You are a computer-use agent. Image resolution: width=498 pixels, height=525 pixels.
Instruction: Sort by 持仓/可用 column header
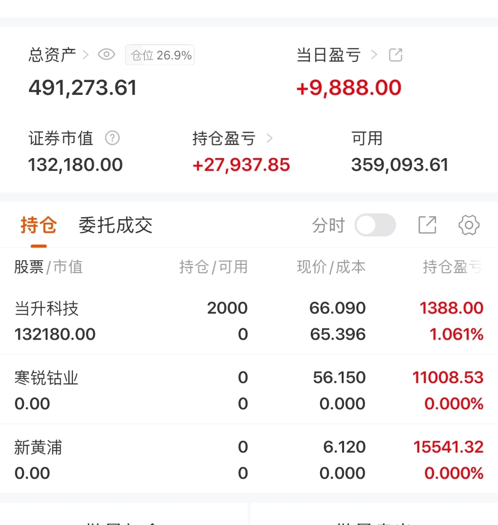[213, 267]
